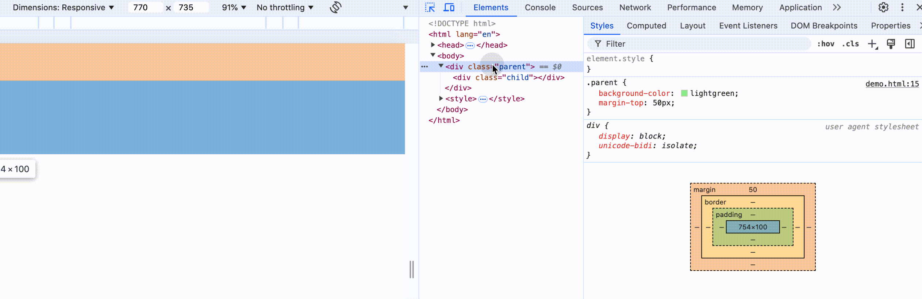Toggle the .cls class editor button
Screen dimensions: 922x299
pyautogui.click(x=850, y=44)
